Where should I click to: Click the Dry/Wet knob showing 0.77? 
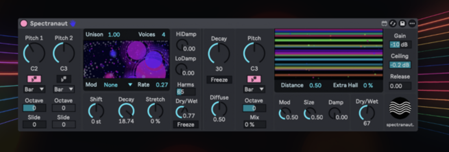click(182, 112)
